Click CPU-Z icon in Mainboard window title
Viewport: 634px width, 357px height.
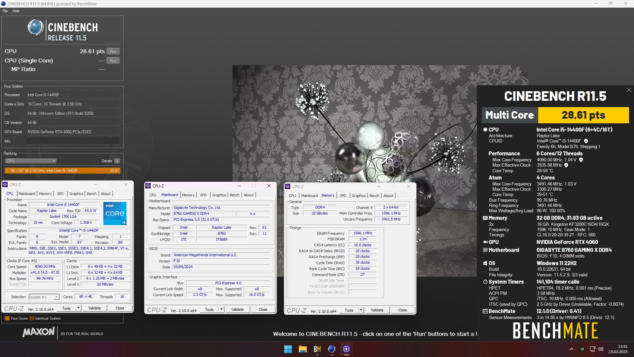pyautogui.click(x=148, y=186)
